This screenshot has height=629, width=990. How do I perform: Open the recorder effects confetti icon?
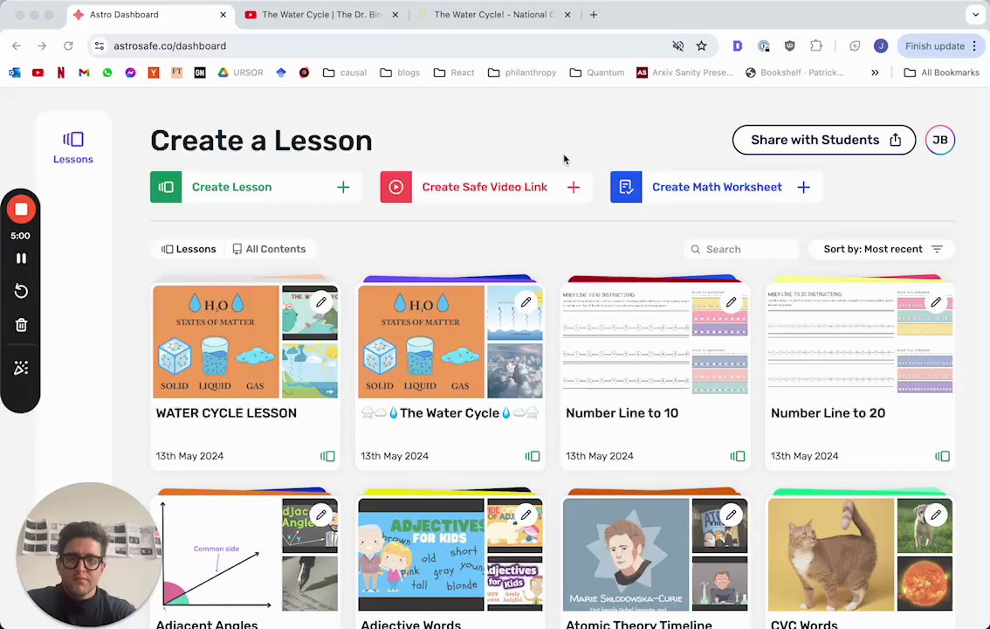tap(21, 368)
